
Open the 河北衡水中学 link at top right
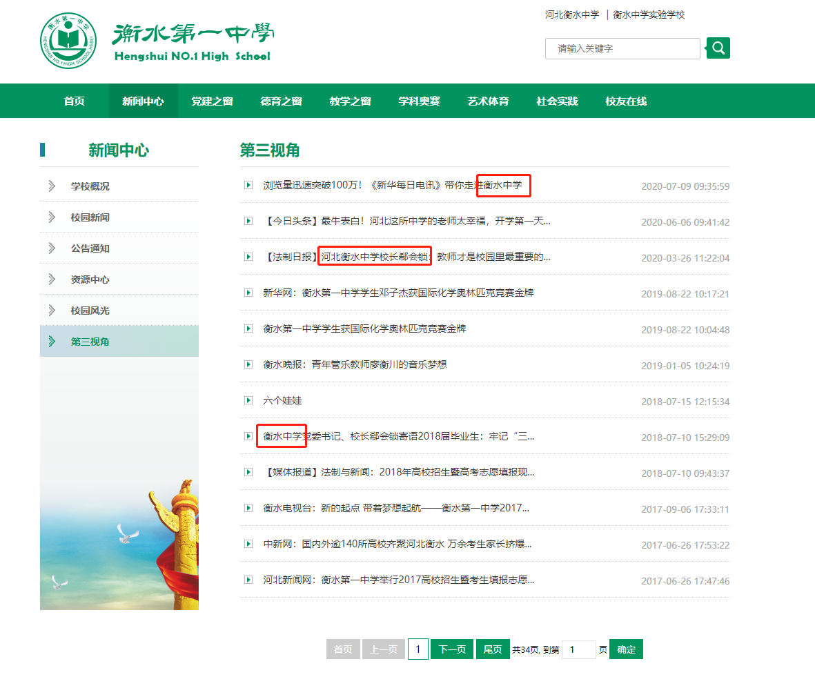pos(573,14)
